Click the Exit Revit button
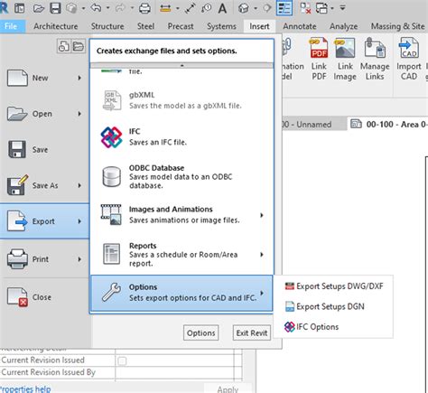Screen dimensions: 428x393 pyautogui.click(x=252, y=332)
